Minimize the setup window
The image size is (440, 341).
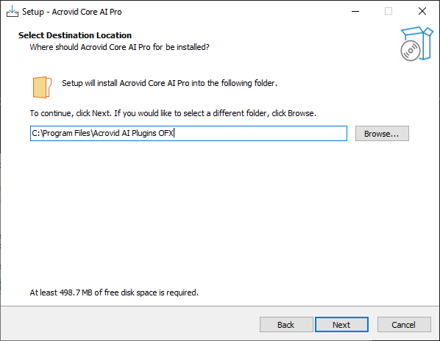click(x=355, y=12)
